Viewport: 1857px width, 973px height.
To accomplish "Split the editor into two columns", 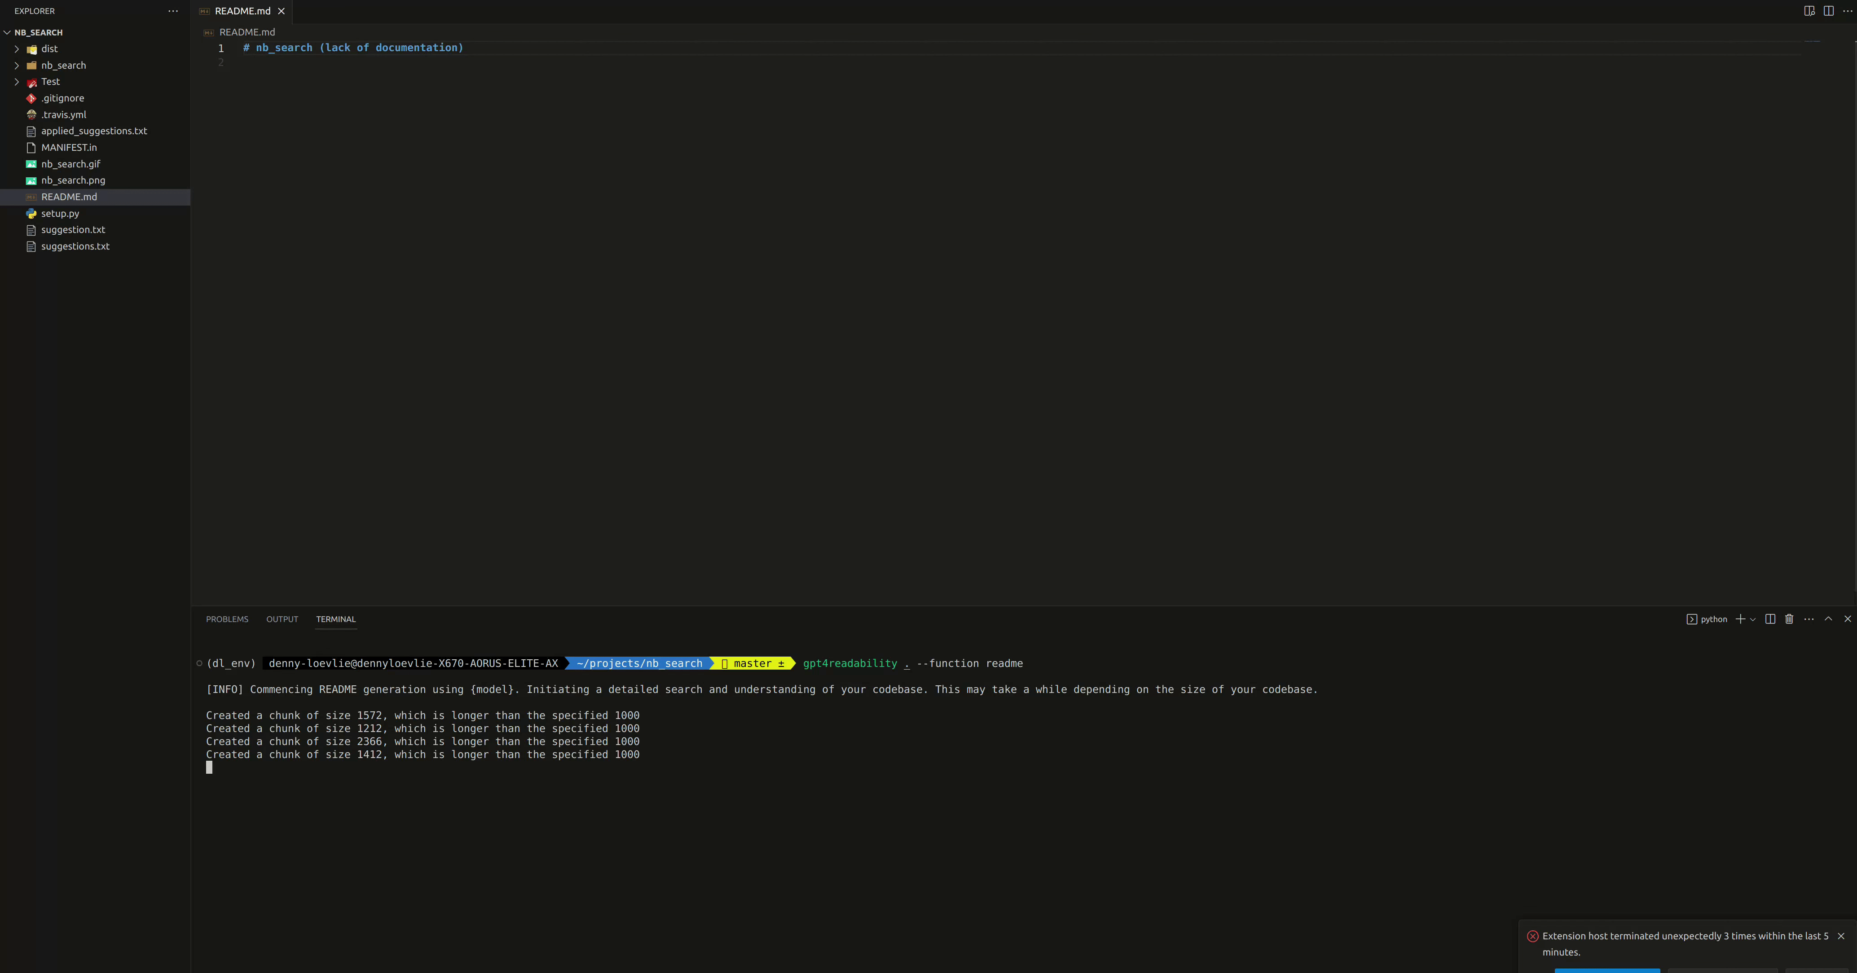I will [x=1829, y=11].
